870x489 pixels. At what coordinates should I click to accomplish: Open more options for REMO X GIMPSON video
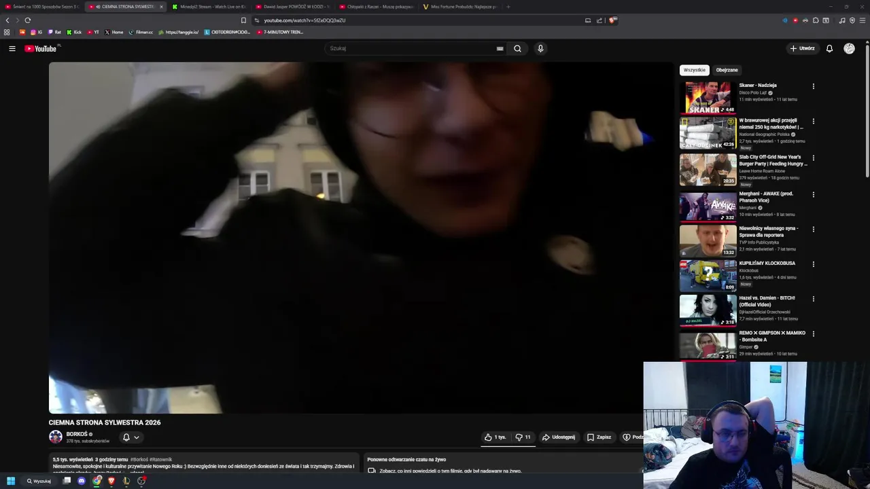(813, 334)
